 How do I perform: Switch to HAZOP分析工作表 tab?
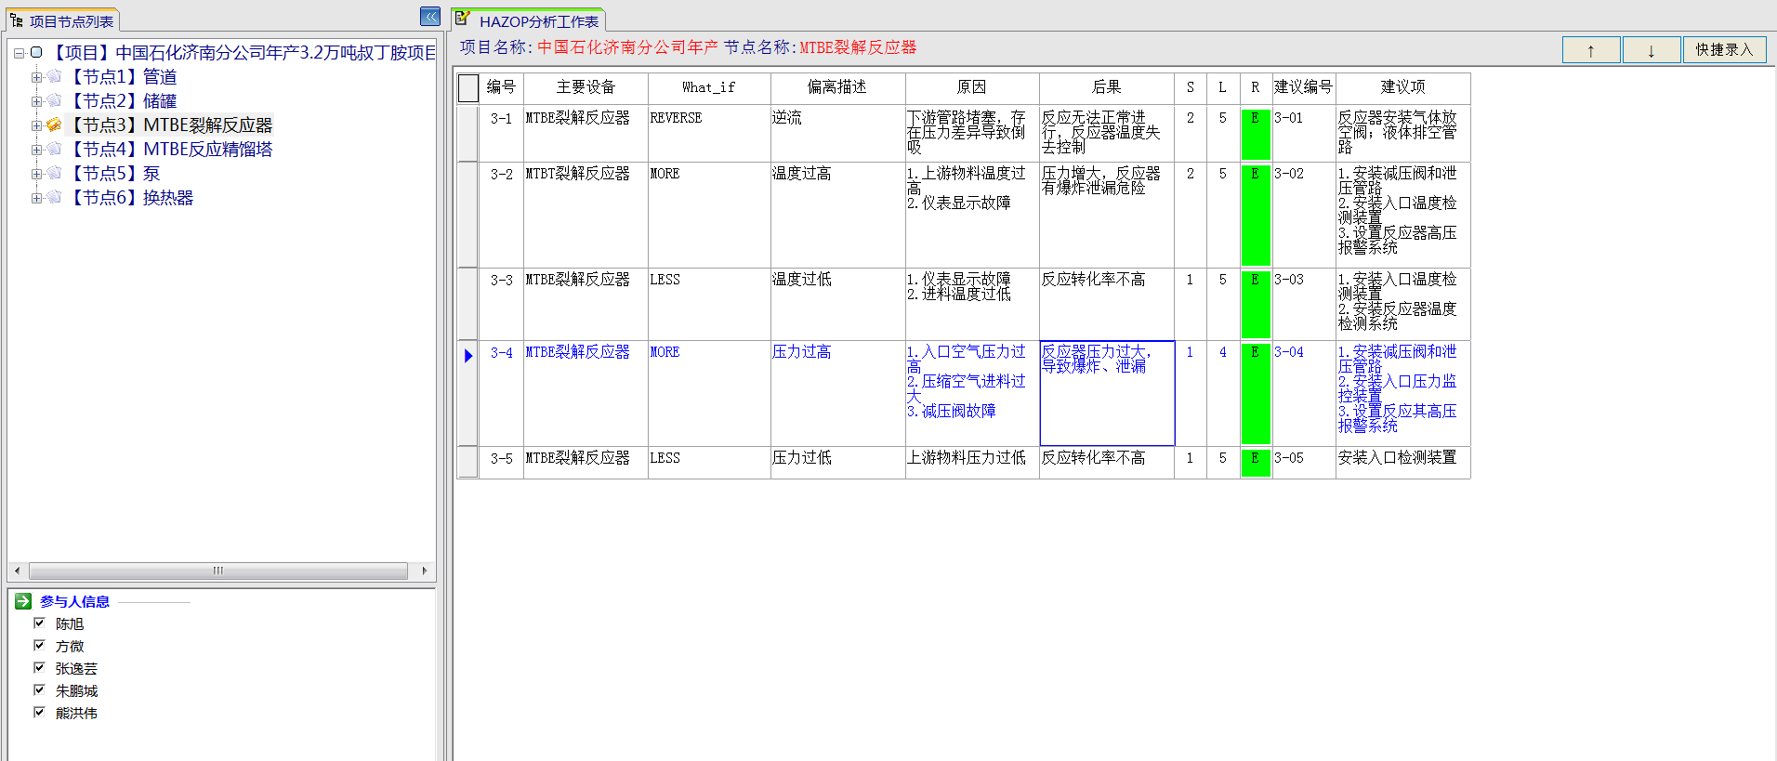[x=528, y=20]
